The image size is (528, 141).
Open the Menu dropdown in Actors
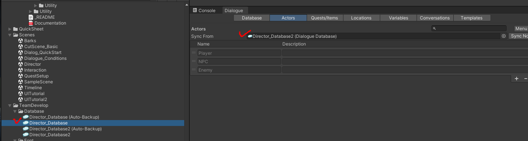pyautogui.click(x=521, y=29)
